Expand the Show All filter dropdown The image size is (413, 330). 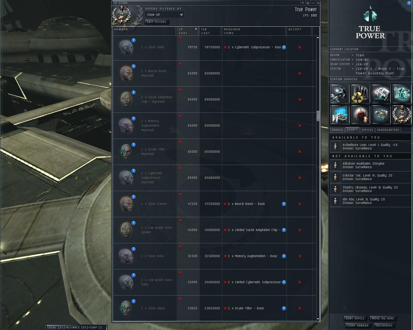165,15
